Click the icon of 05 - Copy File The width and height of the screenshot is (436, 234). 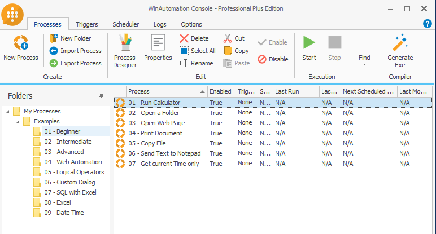coord(120,143)
